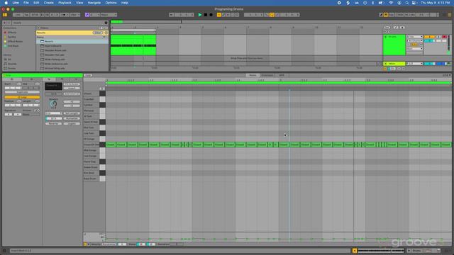Click the Punch-In switch icon
Viewport: 454px width, 255px height.
coord(267,15)
